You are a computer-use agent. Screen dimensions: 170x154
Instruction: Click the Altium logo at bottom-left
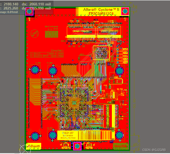(34, 146)
